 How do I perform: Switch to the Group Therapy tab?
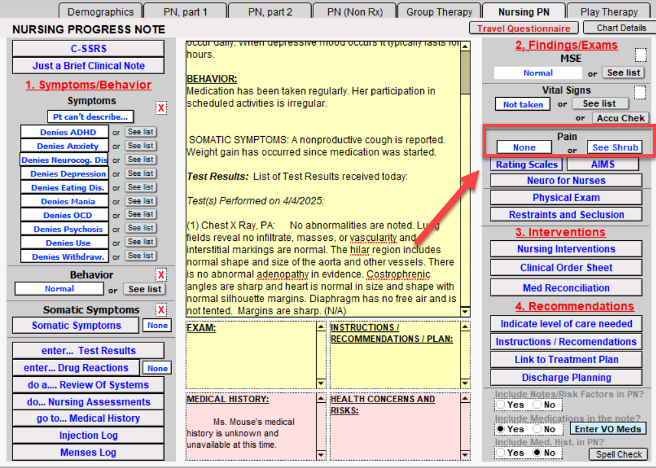(439, 12)
